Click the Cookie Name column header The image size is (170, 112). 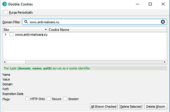(x=107, y=30)
